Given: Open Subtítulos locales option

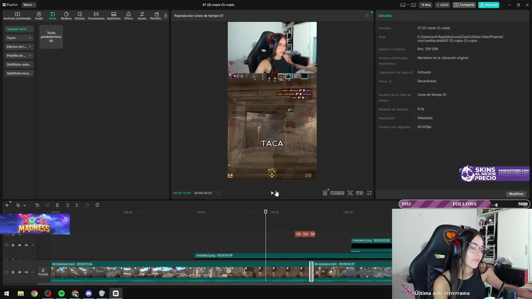Looking at the screenshot, I should click(x=19, y=73).
